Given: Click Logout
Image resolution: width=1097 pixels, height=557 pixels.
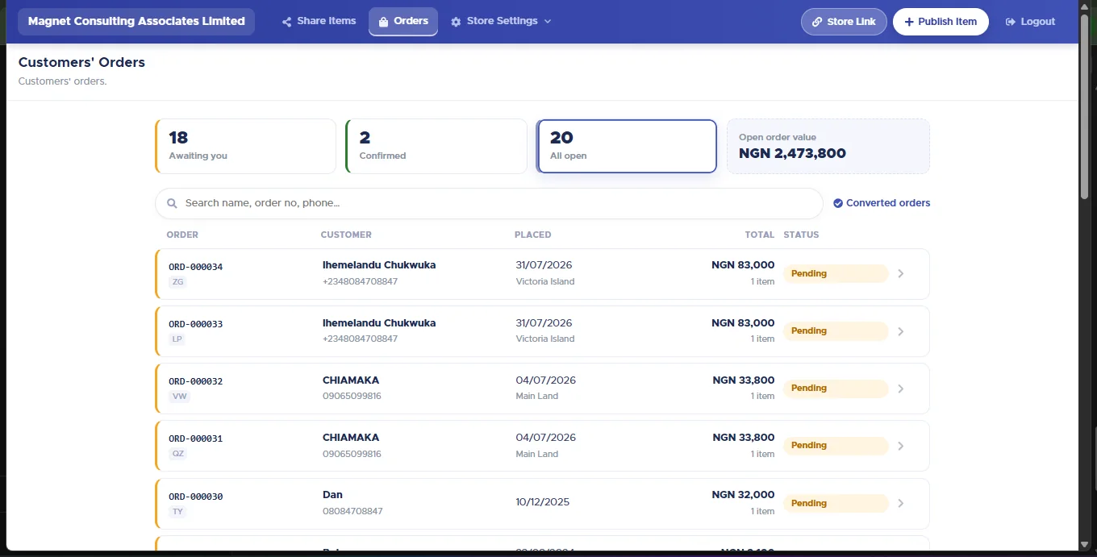Looking at the screenshot, I should [1030, 22].
